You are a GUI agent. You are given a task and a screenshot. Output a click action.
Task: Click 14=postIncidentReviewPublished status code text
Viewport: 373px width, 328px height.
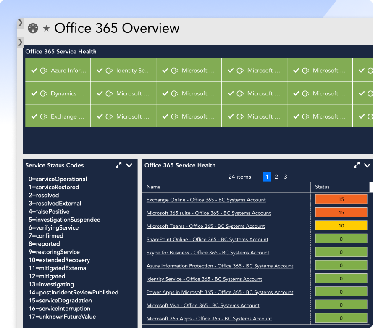(74, 293)
